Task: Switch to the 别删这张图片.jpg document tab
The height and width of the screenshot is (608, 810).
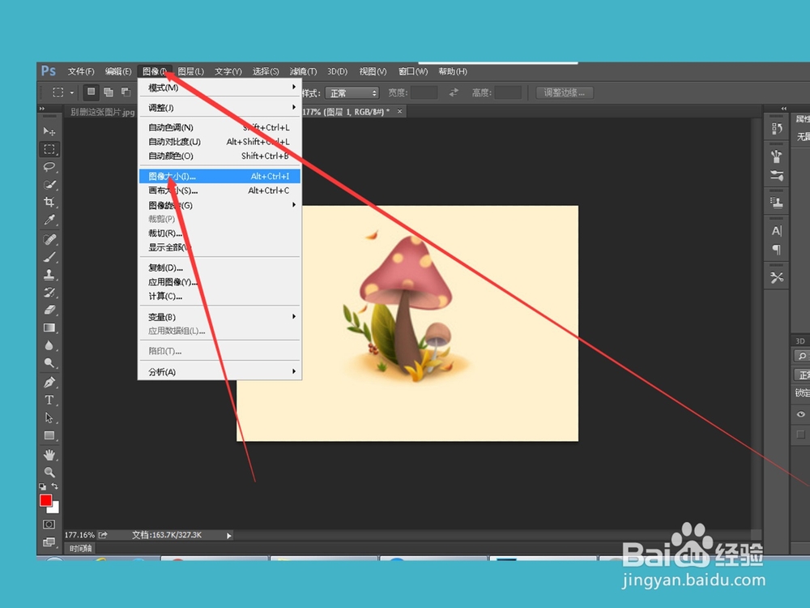Action: 102,112
